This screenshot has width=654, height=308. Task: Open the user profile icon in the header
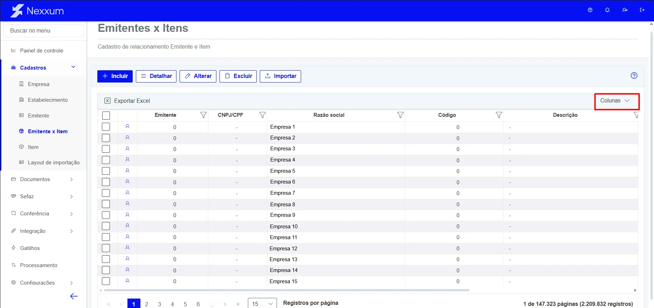625,10
